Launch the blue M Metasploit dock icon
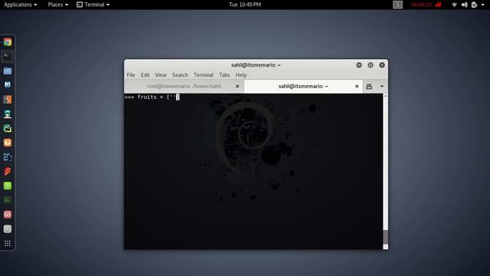Viewport: 490px width, 276px height. coord(8,85)
